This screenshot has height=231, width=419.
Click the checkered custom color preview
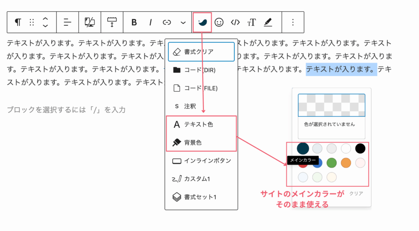(x=331, y=105)
